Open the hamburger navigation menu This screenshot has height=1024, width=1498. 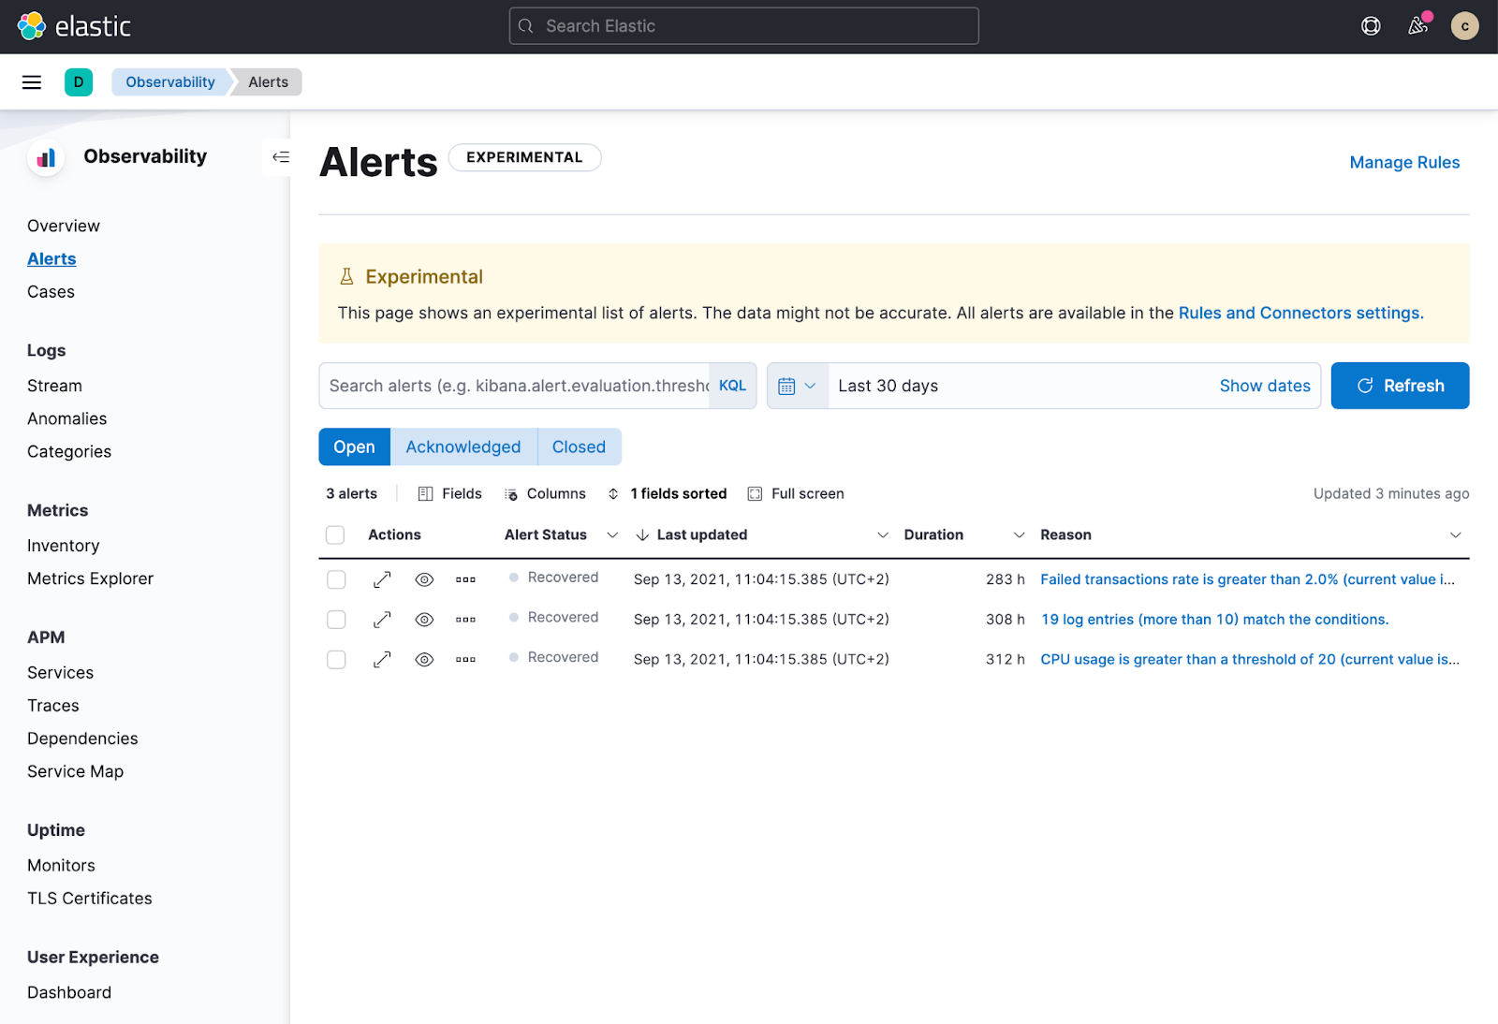click(31, 81)
